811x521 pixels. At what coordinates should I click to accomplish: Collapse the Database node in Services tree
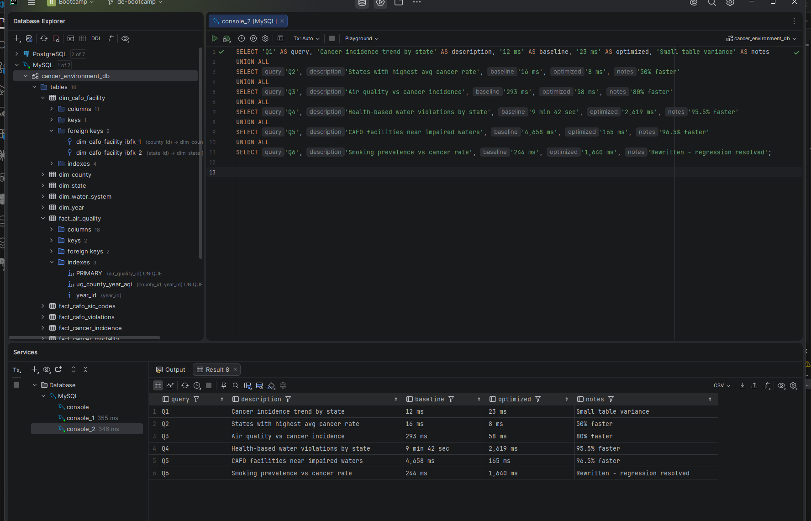35,385
